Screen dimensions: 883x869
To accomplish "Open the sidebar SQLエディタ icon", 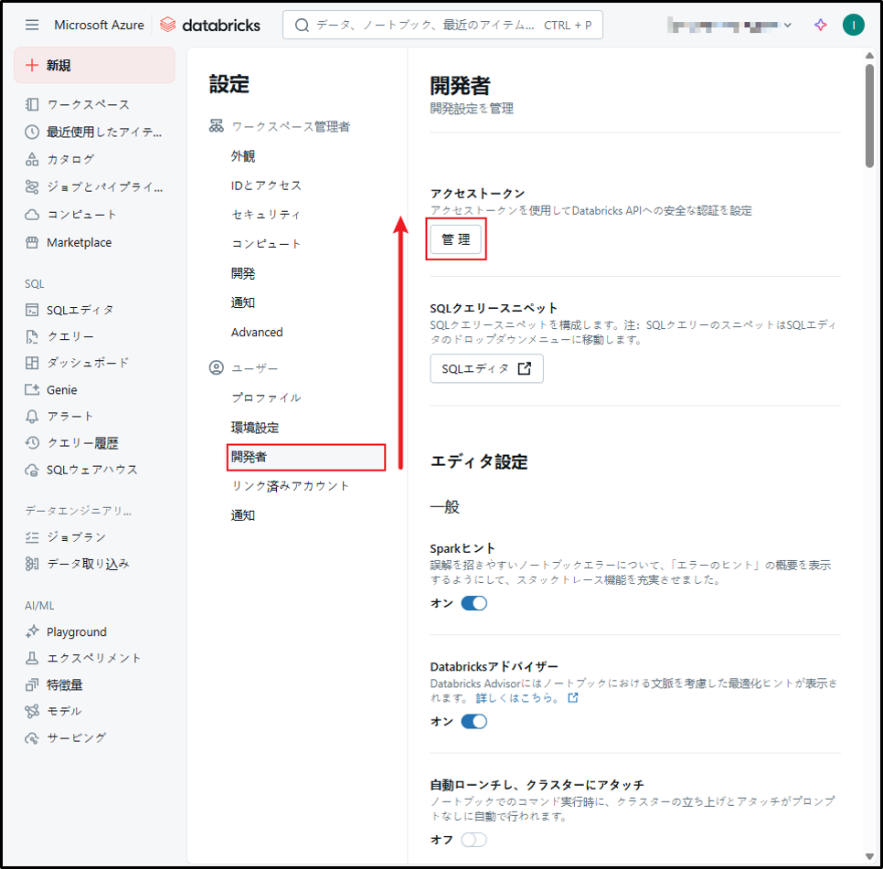I will (32, 310).
